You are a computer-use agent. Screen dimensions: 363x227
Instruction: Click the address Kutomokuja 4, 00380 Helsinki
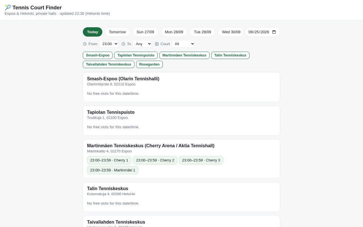[111, 194]
